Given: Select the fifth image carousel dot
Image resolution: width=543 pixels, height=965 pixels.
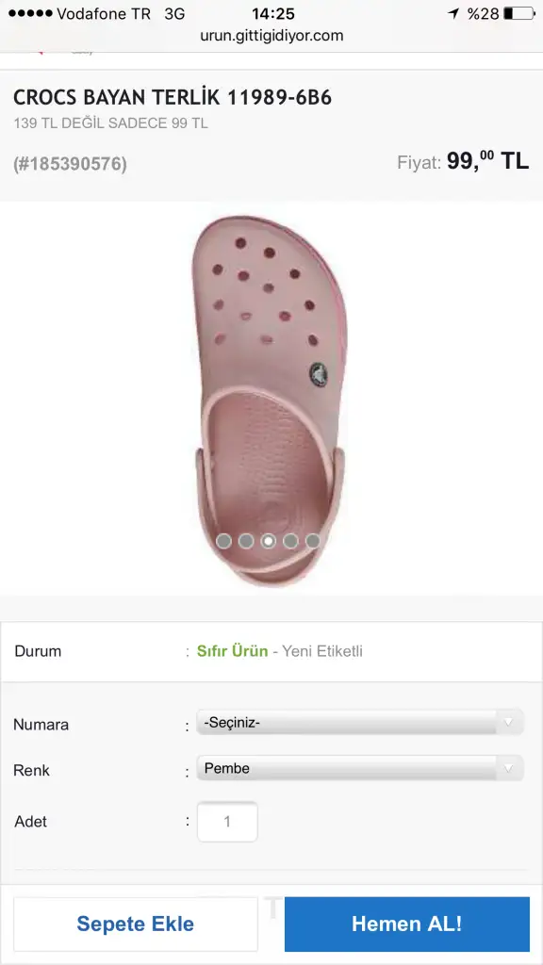Looking at the screenshot, I should click(313, 541).
